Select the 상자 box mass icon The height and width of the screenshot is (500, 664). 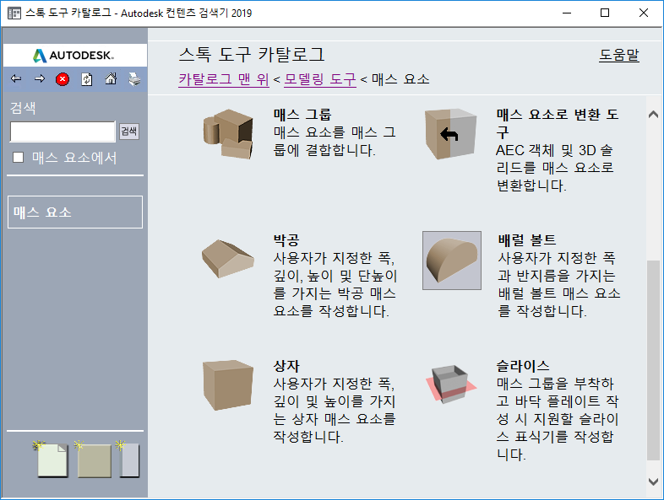click(228, 385)
